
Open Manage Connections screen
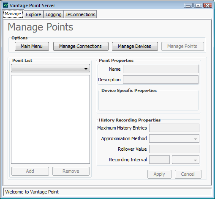pos(81,46)
